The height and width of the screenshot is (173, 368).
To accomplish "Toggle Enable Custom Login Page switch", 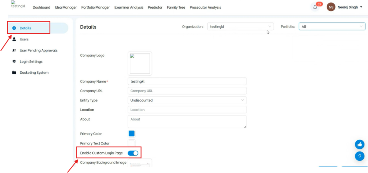I will tap(133, 153).
